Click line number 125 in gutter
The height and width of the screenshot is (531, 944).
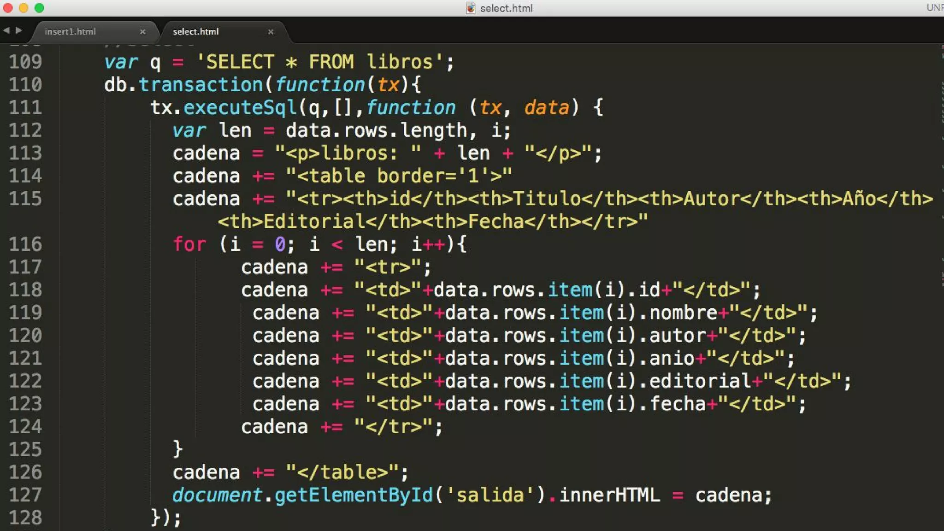point(25,449)
